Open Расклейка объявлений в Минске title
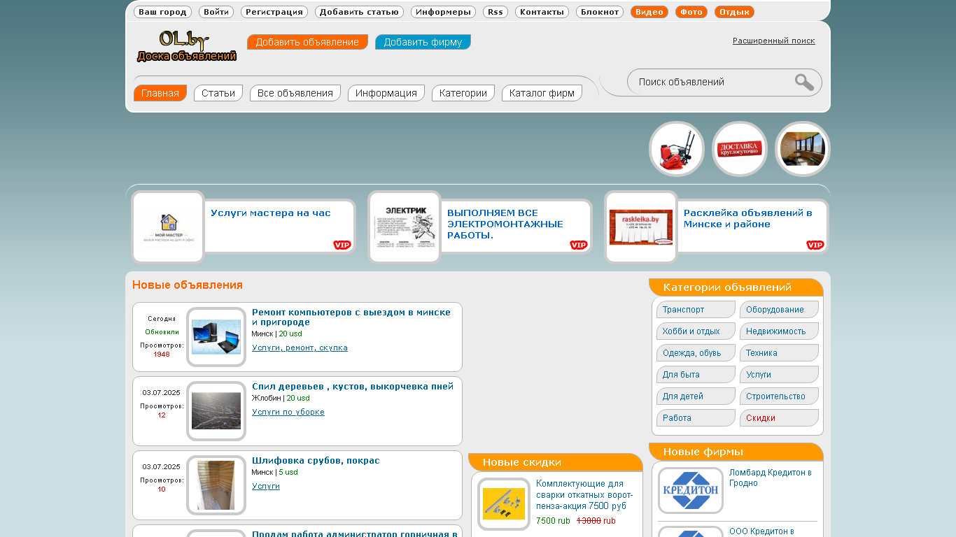The height and width of the screenshot is (537, 956). click(748, 219)
